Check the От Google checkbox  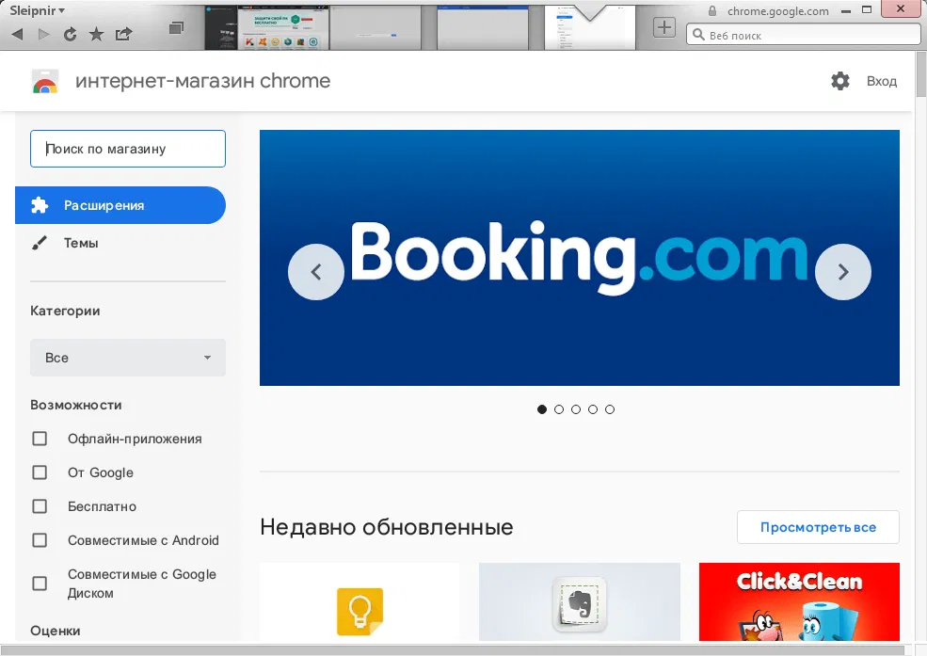click(40, 472)
